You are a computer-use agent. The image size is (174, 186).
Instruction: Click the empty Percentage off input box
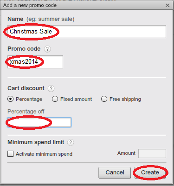(39, 122)
